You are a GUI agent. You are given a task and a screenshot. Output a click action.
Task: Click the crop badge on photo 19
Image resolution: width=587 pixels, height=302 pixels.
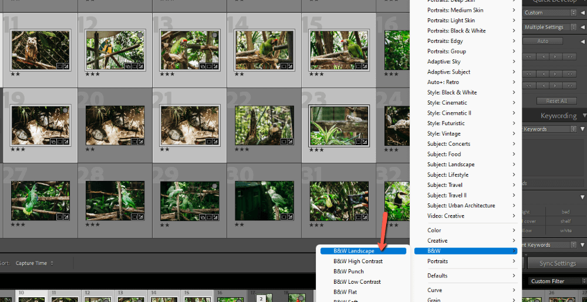(60, 142)
